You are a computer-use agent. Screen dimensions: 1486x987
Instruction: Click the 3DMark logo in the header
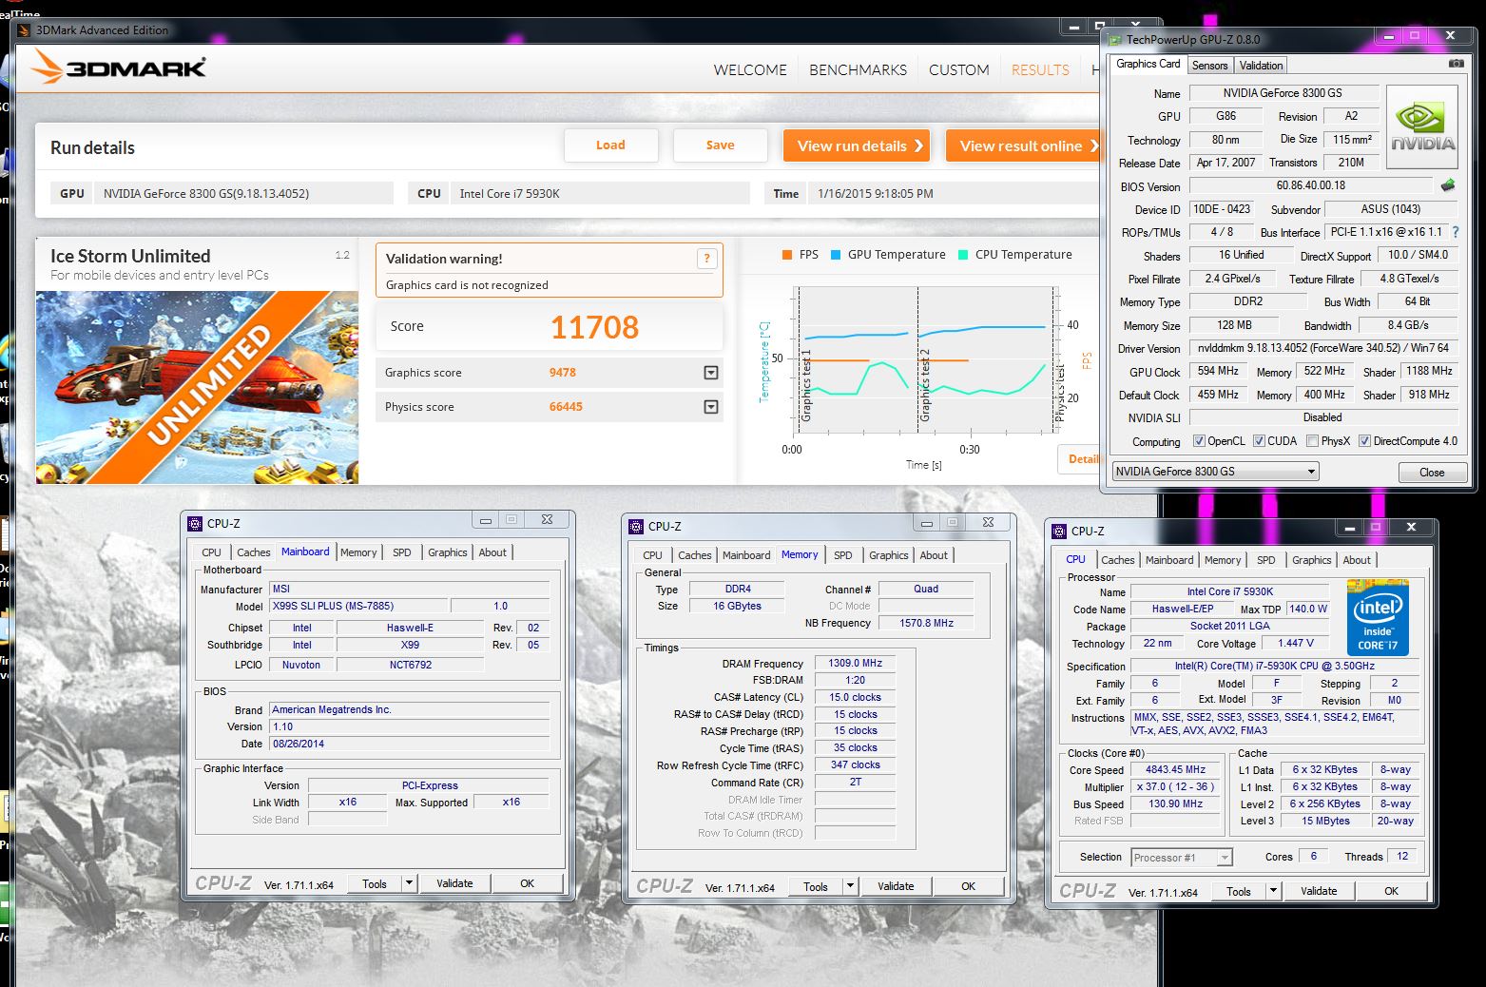point(118,67)
